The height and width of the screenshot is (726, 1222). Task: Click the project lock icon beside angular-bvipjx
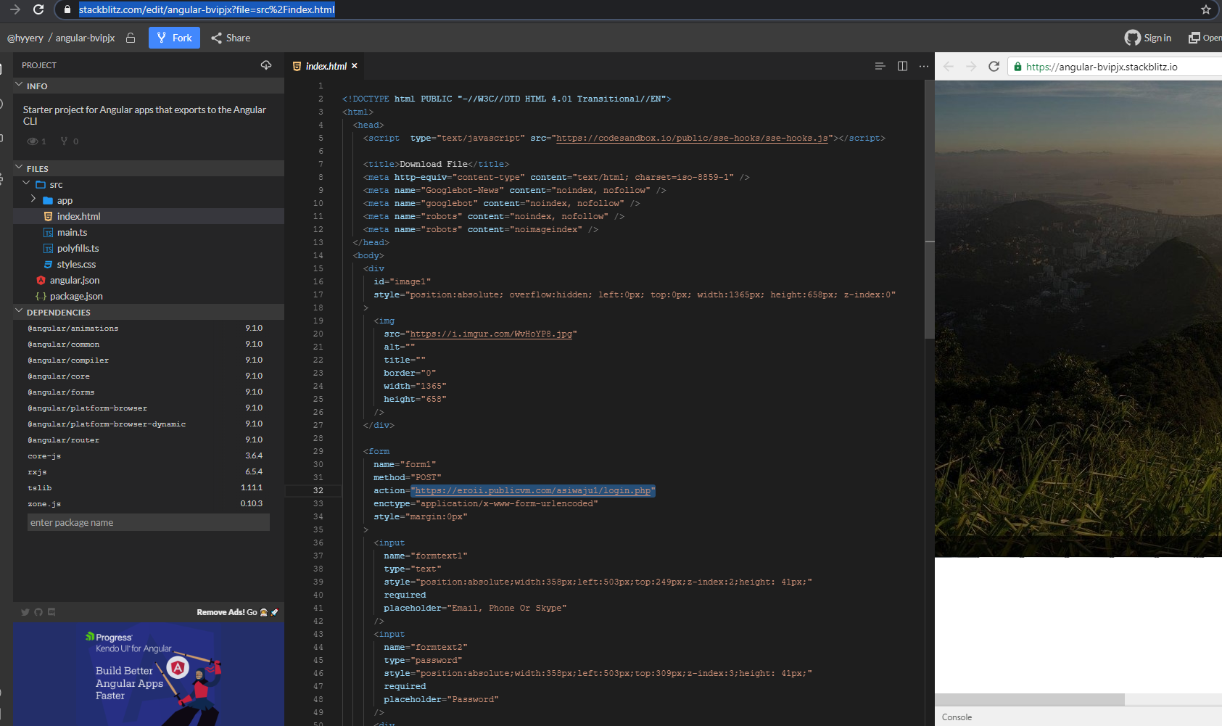click(x=131, y=38)
